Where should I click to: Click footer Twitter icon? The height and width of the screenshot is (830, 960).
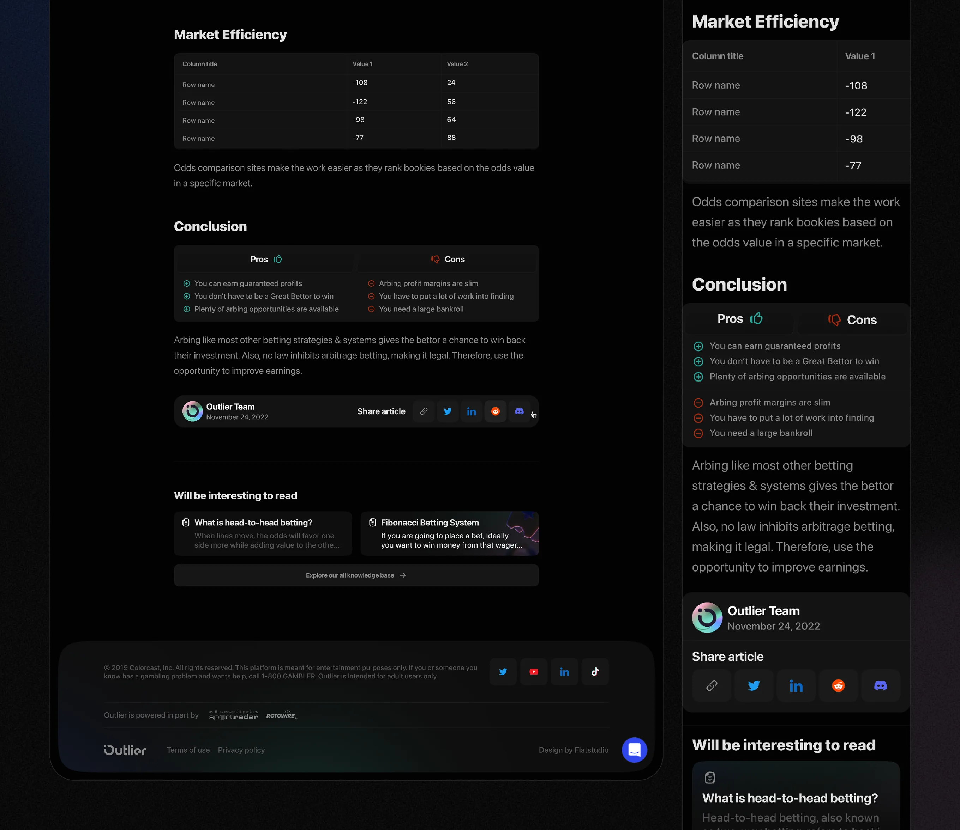click(503, 672)
